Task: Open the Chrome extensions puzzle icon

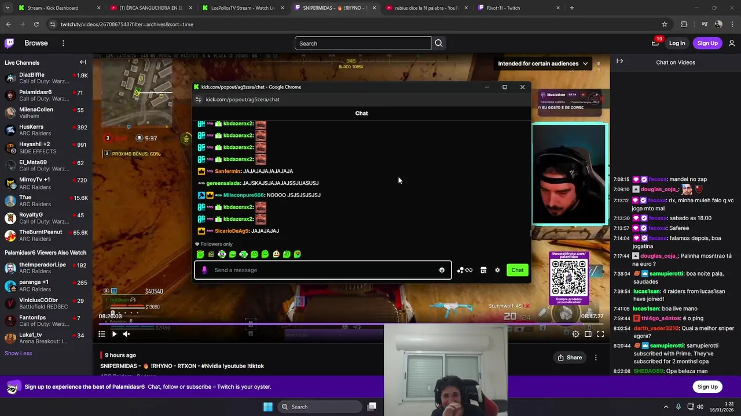Action: 684,24
